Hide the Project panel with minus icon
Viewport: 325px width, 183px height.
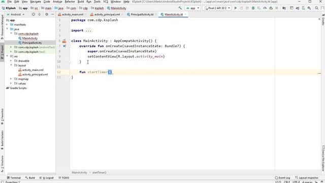click(x=52, y=14)
